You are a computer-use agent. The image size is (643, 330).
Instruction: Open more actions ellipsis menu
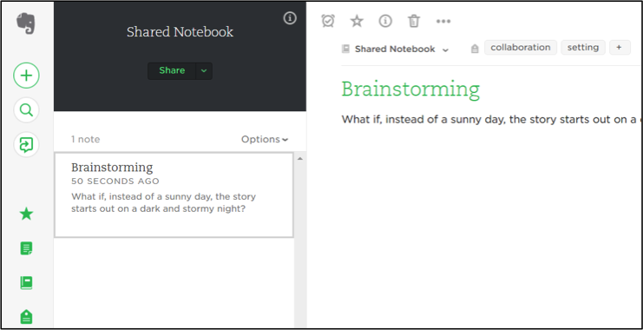pyautogui.click(x=443, y=22)
